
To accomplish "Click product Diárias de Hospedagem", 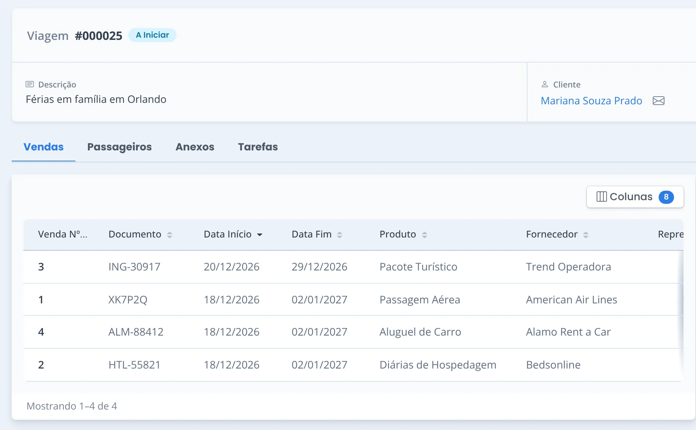I will (438, 365).
